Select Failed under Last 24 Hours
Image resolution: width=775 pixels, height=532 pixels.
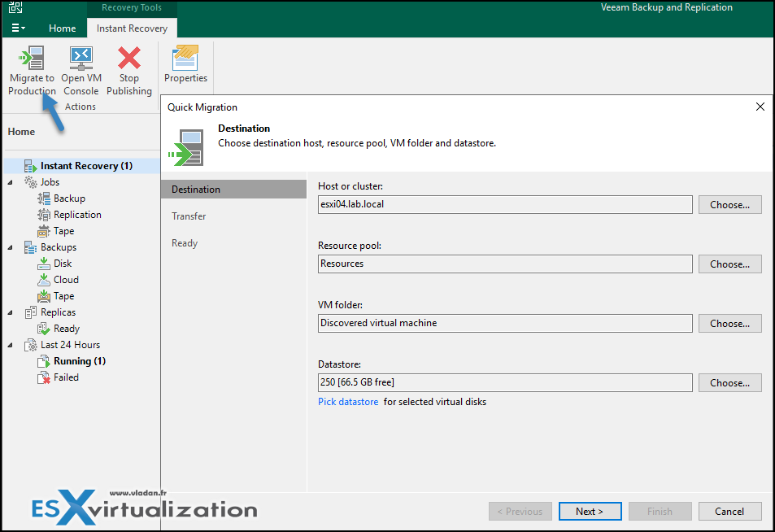click(66, 377)
